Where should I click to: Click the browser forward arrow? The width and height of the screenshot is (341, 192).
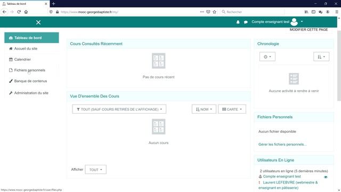click(x=12, y=12)
